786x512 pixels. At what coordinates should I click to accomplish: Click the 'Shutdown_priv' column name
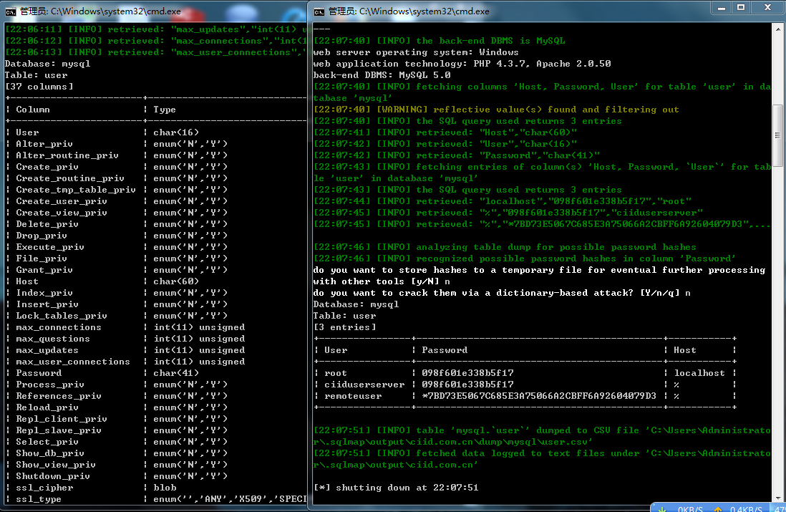pyautogui.click(x=53, y=476)
